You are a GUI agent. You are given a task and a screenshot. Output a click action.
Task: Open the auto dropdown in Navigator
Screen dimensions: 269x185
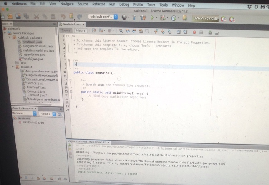coord(48,114)
